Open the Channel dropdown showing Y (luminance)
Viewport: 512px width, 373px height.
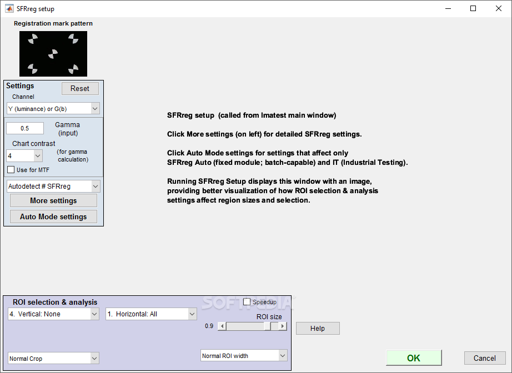click(53, 109)
